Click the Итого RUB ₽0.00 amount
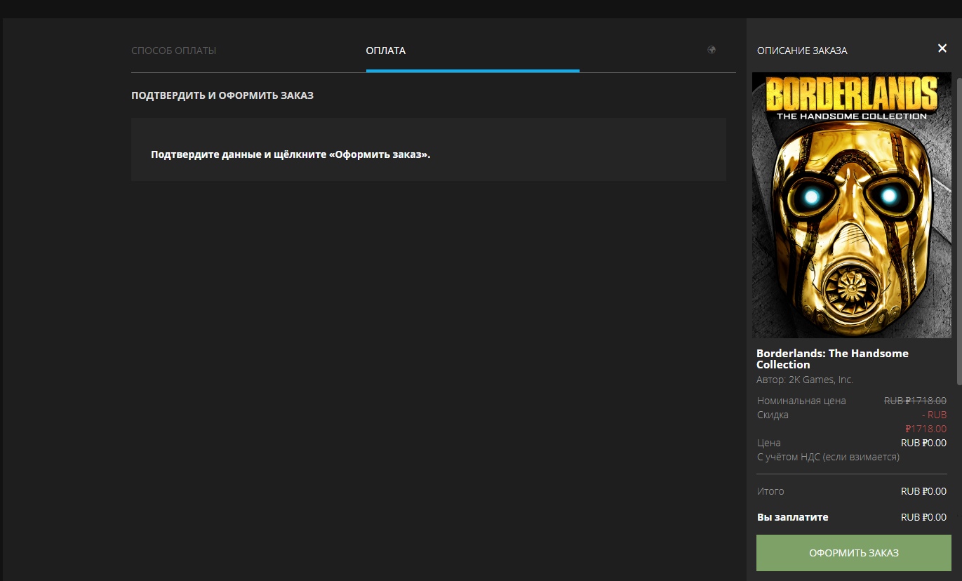The image size is (962, 581). 923,491
